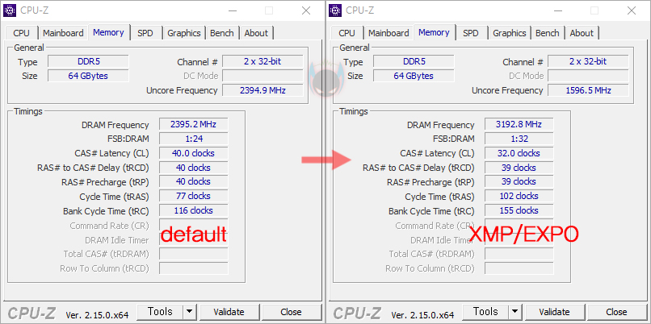Click 64 GBytes size value in left window
This screenshot has height=324, width=651.
[x=88, y=76]
